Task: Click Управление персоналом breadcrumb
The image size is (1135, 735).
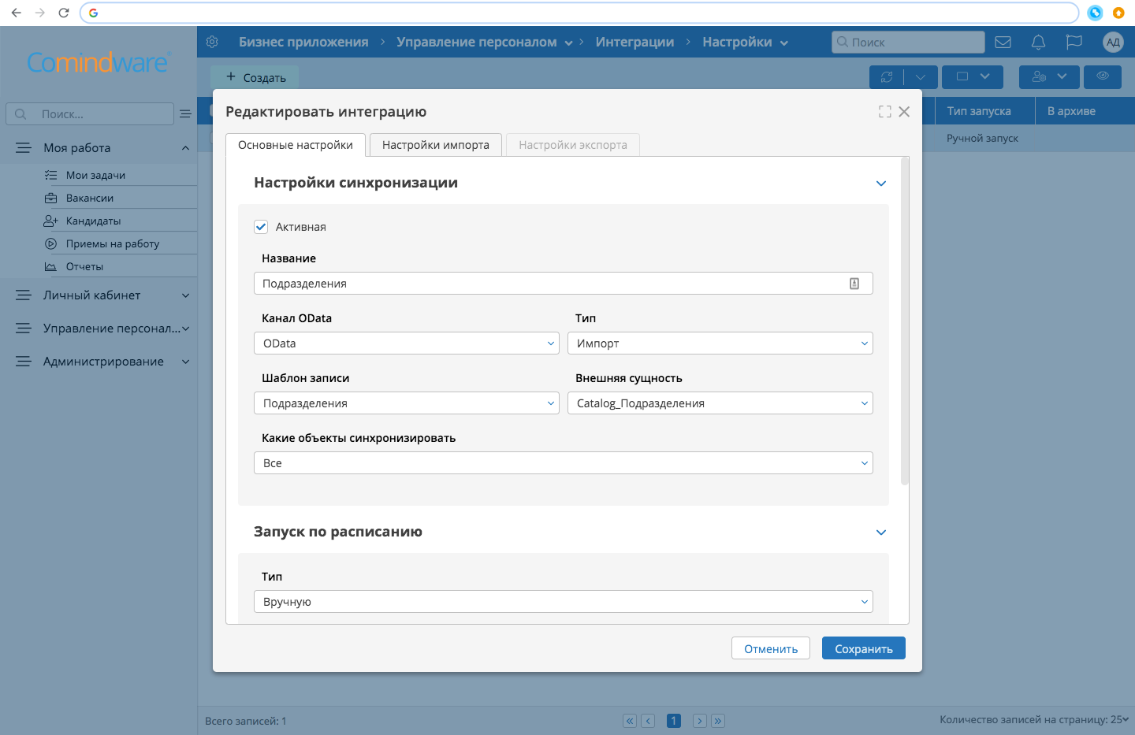Action: coord(477,42)
